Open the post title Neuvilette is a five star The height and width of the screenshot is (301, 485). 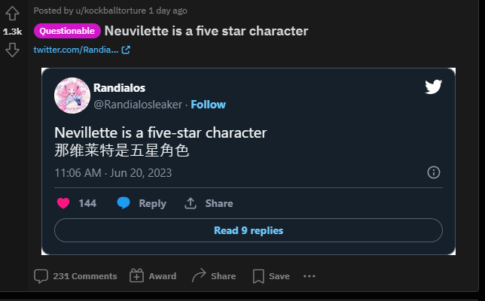click(x=206, y=31)
